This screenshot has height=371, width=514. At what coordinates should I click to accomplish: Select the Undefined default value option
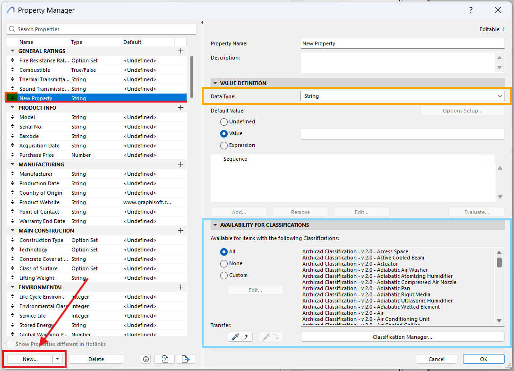224,122
